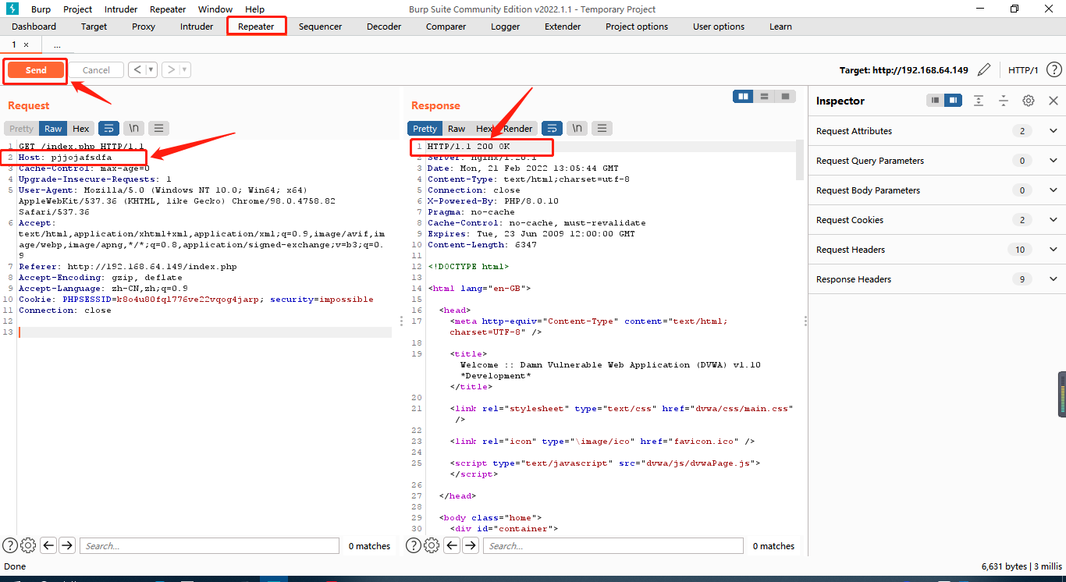The image size is (1066, 582).
Task: Open the Window menu
Action: point(215,9)
